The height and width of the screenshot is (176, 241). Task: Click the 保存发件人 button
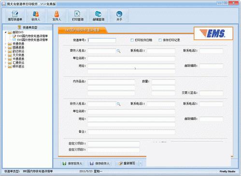click(72, 163)
